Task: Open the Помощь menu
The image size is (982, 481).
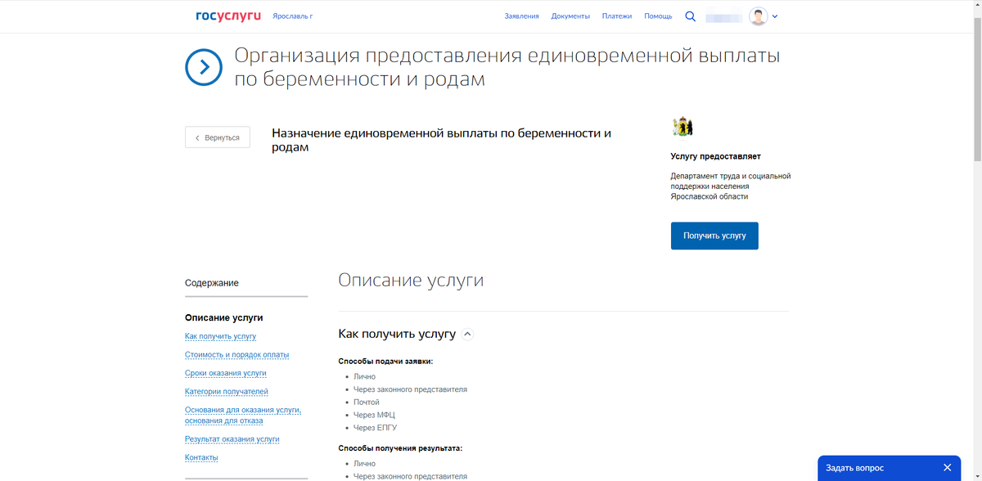Action: pos(658,16)
